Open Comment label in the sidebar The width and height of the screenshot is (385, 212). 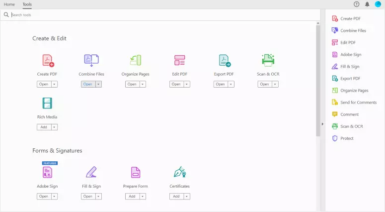click(349, 114)
